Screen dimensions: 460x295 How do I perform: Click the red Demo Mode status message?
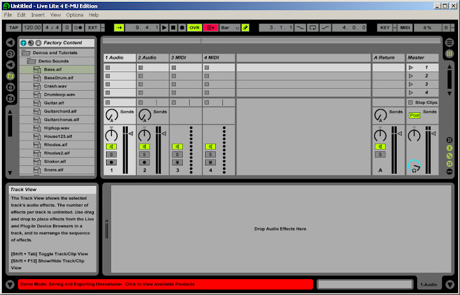165,284
